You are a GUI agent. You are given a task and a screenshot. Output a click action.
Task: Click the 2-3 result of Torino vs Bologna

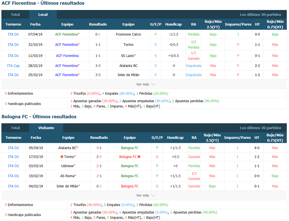tap(99, 157)
